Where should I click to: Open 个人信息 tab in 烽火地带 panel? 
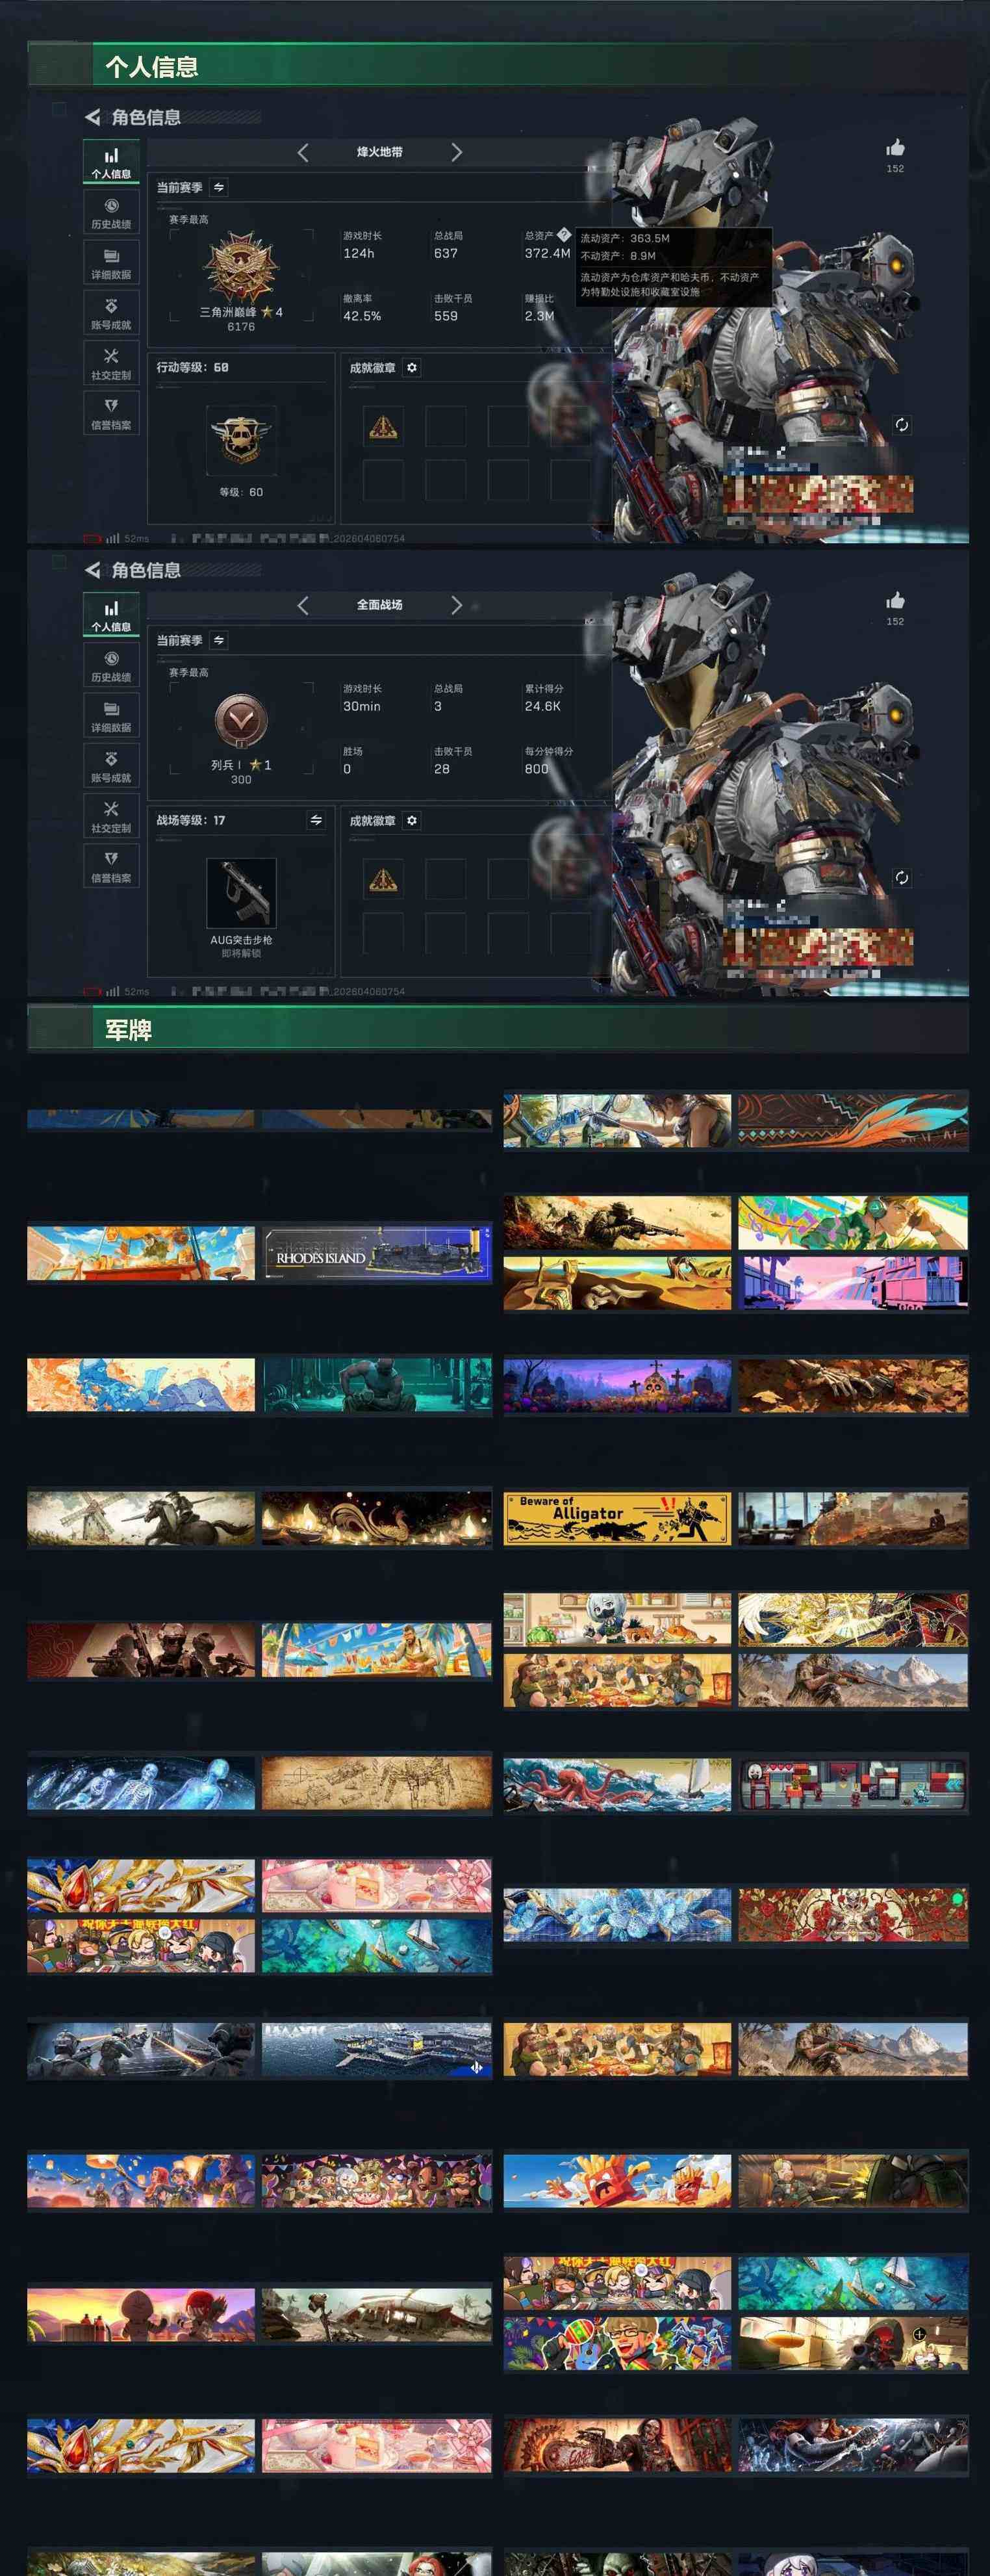pyautogui.click(x=111, y=163)
